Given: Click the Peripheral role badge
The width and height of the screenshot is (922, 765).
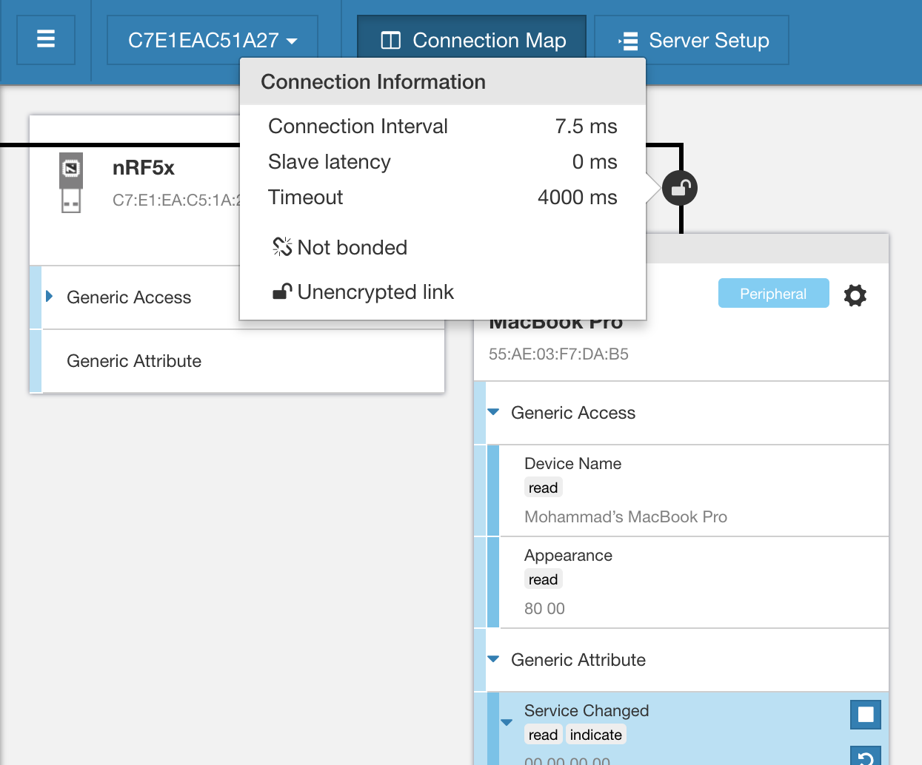Looking at the screenshot, I should point(773,294).
